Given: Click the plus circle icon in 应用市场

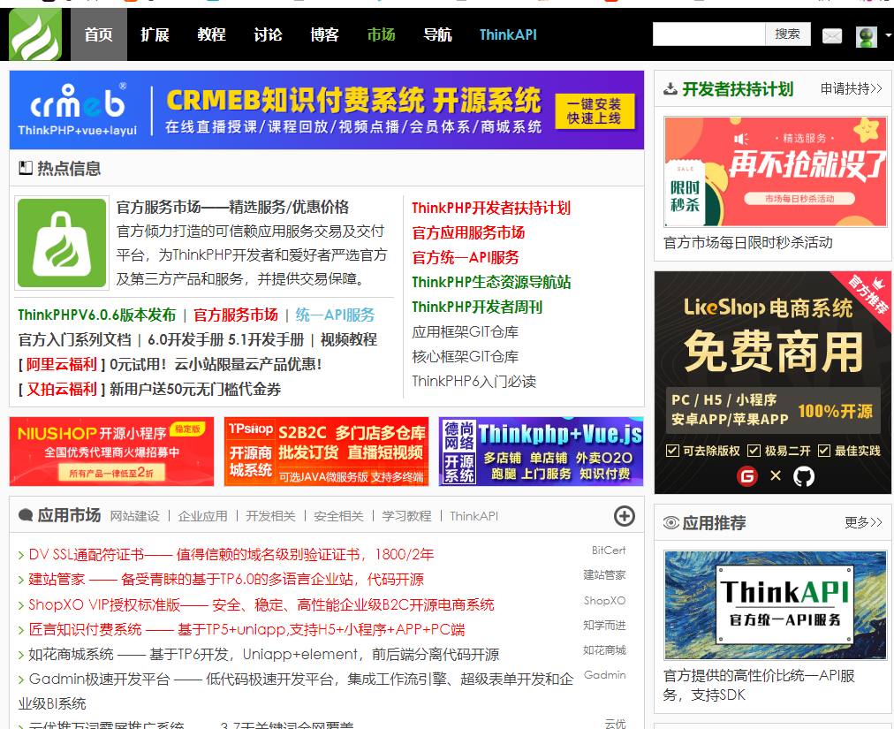Looking at the screenshot, I should (x=624, y=516).
